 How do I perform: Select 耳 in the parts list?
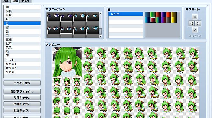click(22, 19)
